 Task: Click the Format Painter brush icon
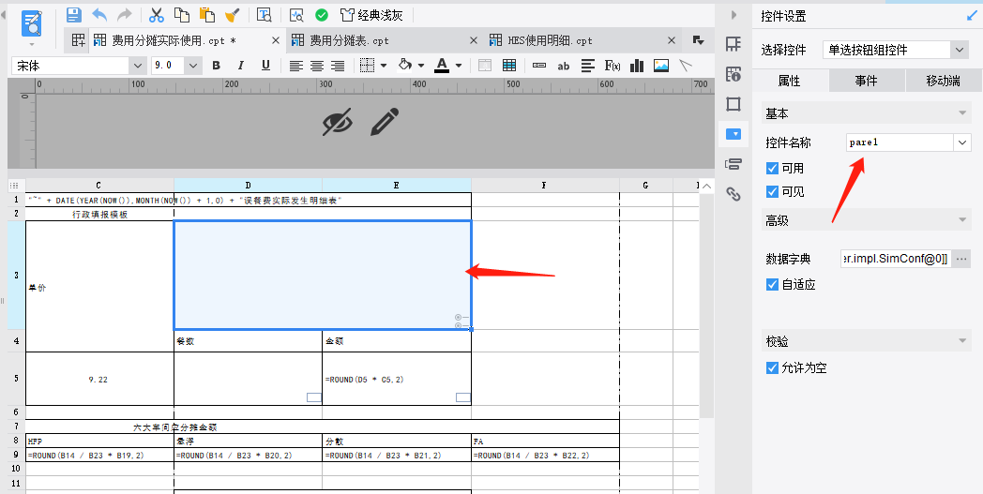tap(232, 15)
